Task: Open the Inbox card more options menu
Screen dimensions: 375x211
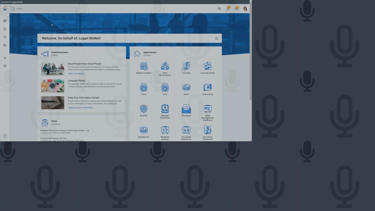Action: 120,121
